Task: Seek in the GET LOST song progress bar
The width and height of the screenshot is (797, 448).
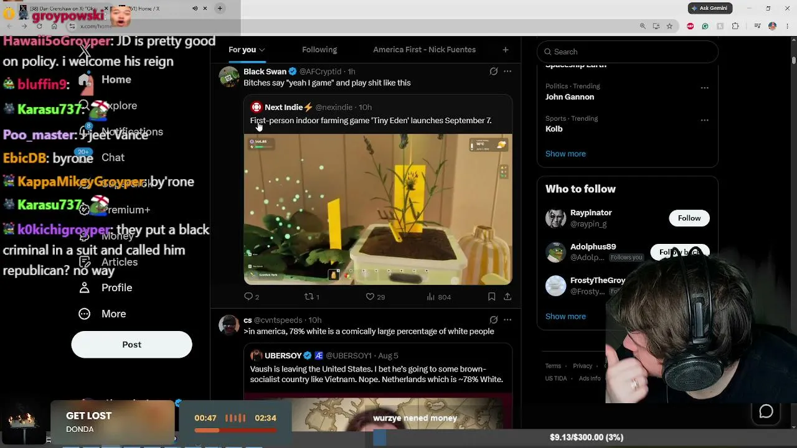Action: 235,430
